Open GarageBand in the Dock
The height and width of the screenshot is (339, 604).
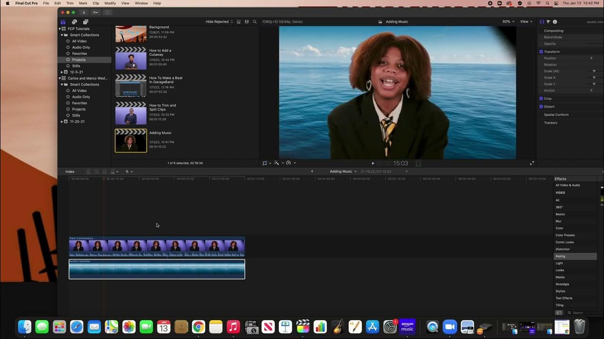pyautogui.click(x=337, y=327)
